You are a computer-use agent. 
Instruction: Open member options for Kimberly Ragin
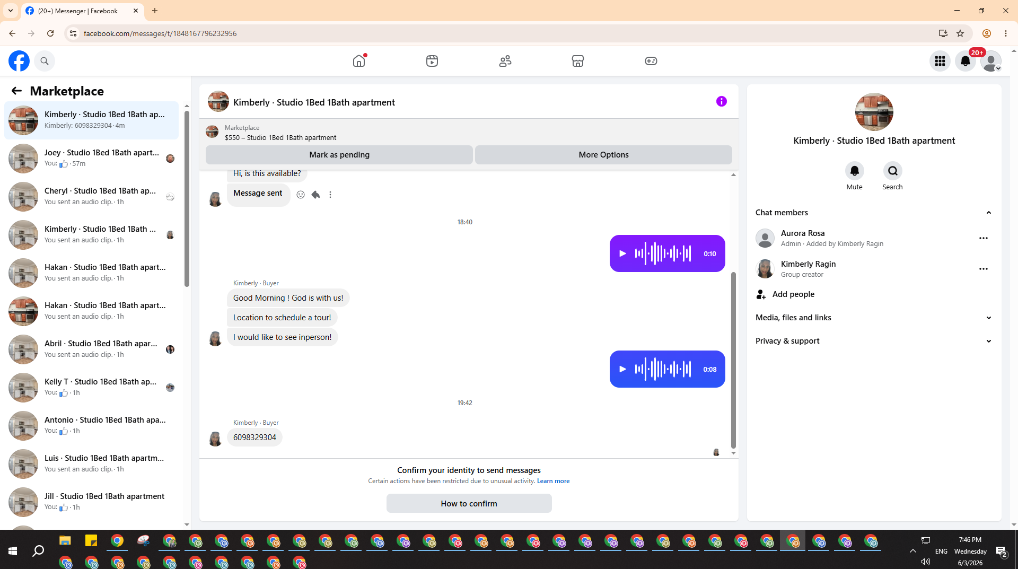(984, 269)
